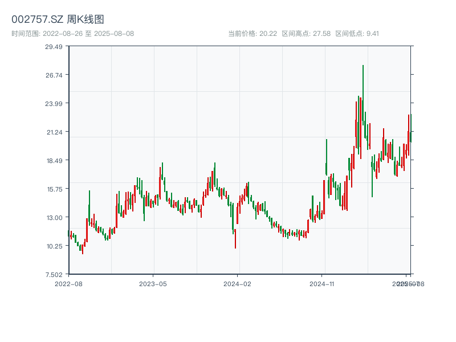Click the y-axis label 23.99
Viewport: 456px width, 342px height.
click(54, 104)
